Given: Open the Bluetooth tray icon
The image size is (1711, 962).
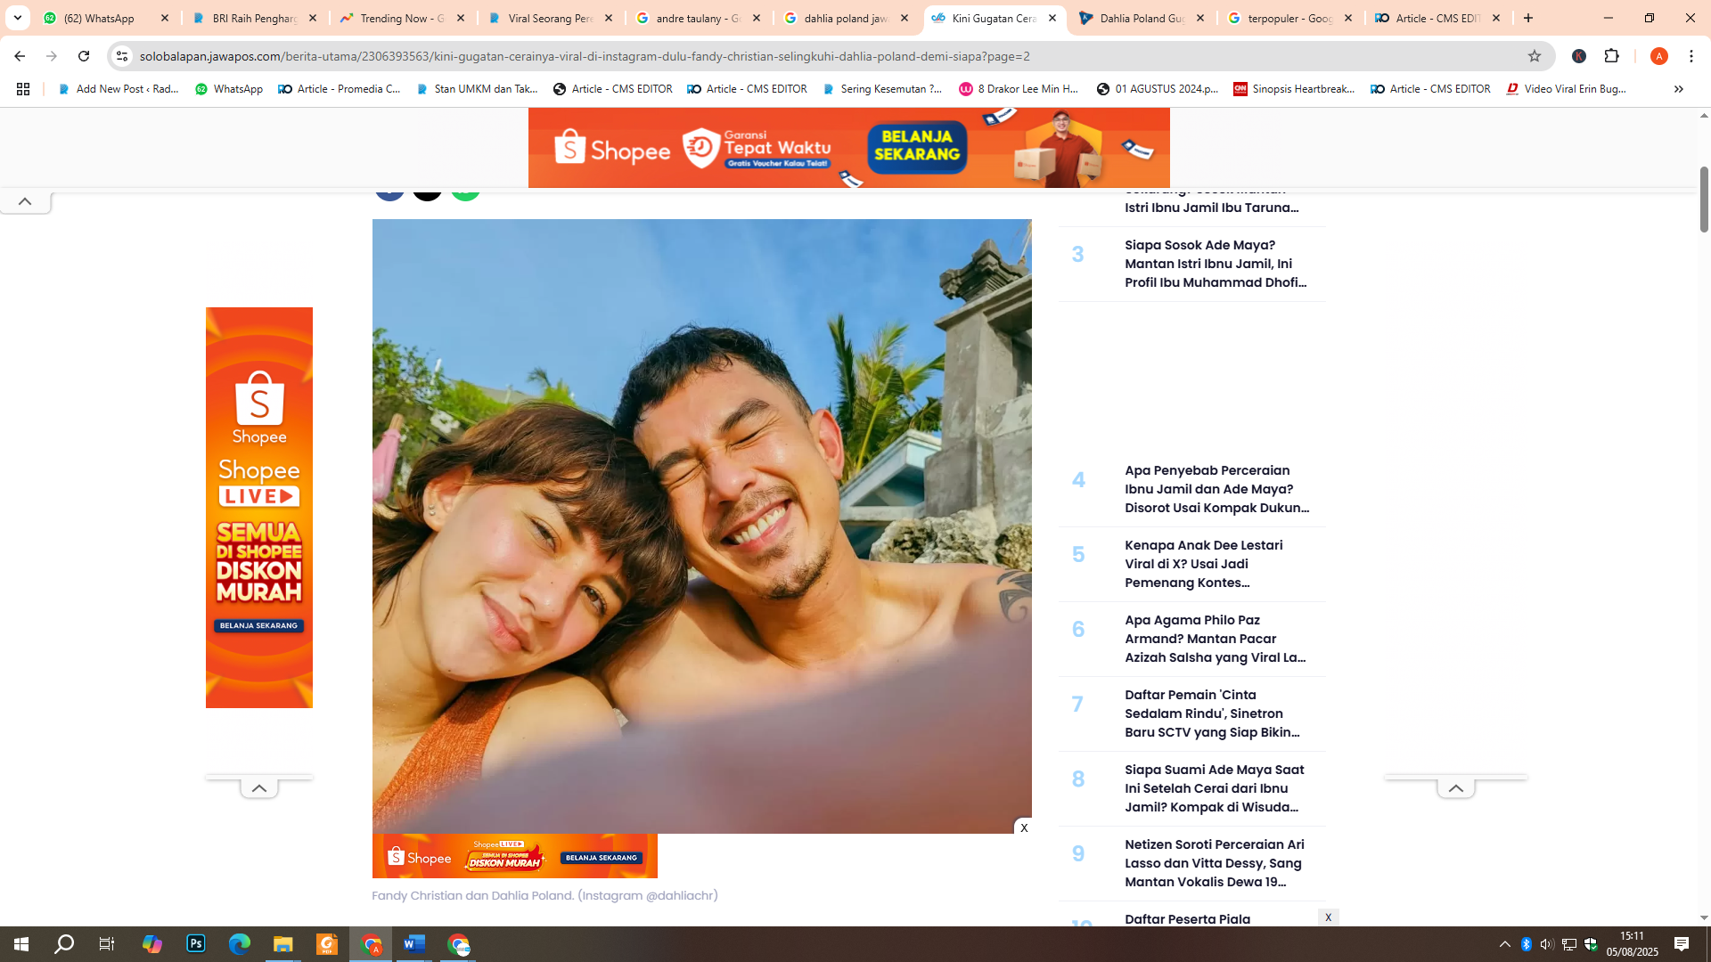Looking at the screenshot, I should [x=1526, y=944].
